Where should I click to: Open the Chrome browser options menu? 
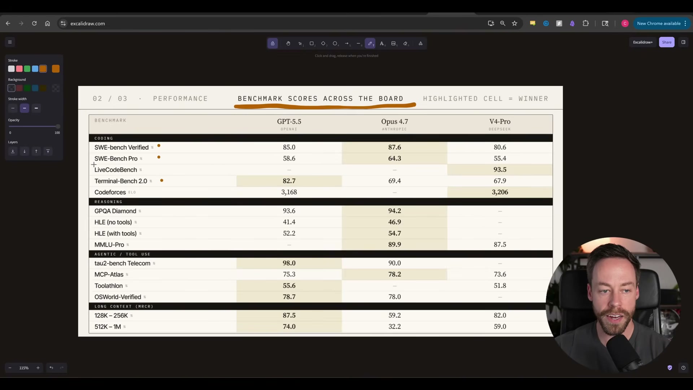click(685, 23)
